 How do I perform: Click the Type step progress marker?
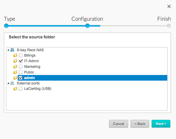[x=6, y=26]
